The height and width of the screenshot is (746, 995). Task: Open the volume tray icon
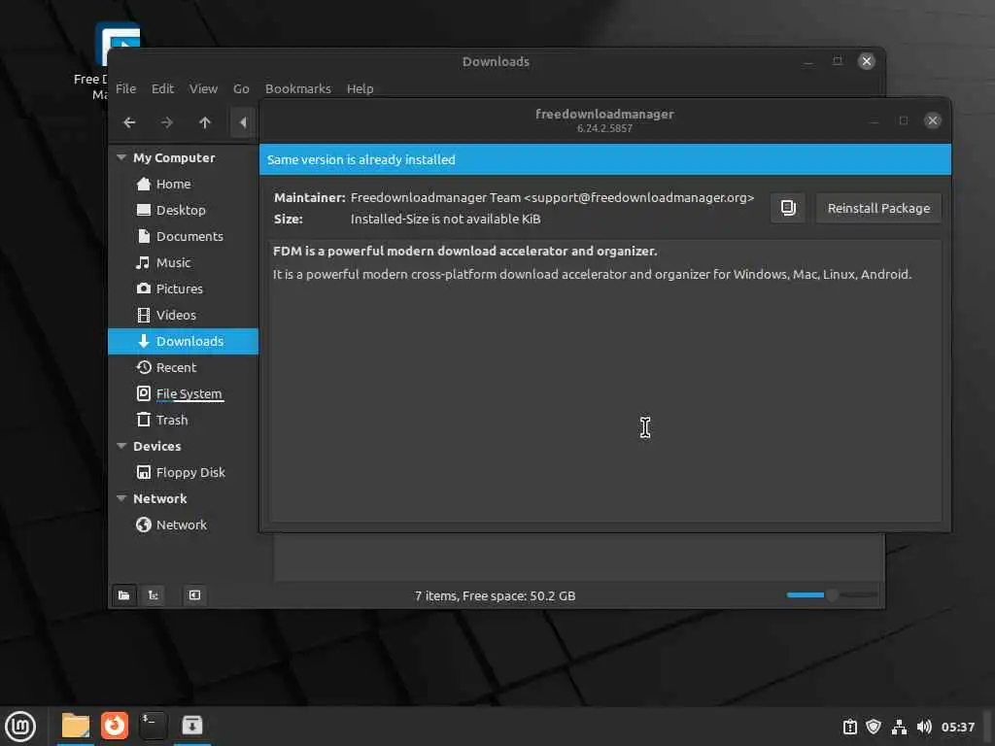click(924, 727)
